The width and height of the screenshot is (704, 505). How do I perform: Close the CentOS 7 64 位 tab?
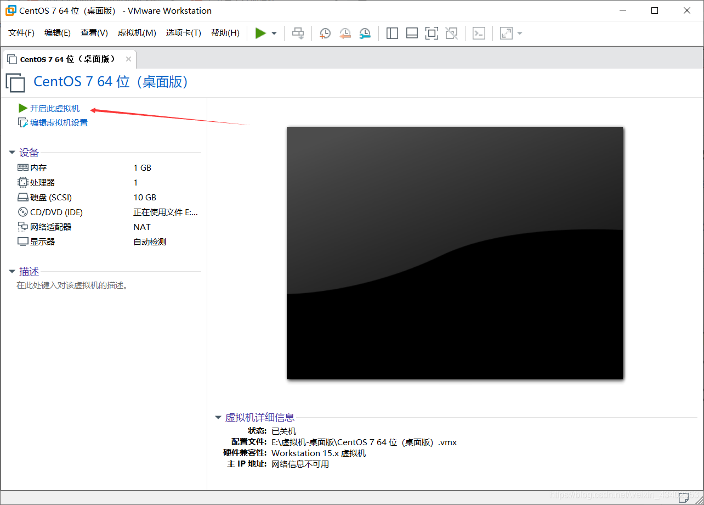point(128,59)
